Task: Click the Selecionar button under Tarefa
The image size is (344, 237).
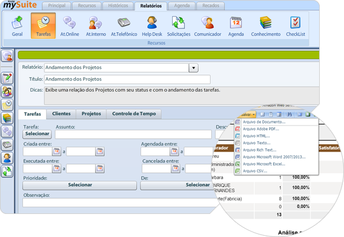Action: (37, 134)
